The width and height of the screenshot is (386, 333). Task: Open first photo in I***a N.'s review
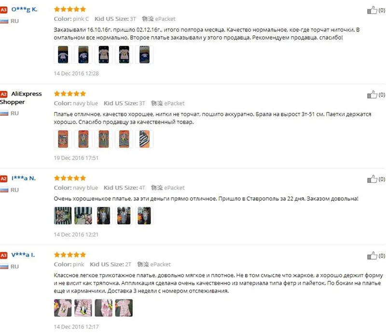coord(63,216)
